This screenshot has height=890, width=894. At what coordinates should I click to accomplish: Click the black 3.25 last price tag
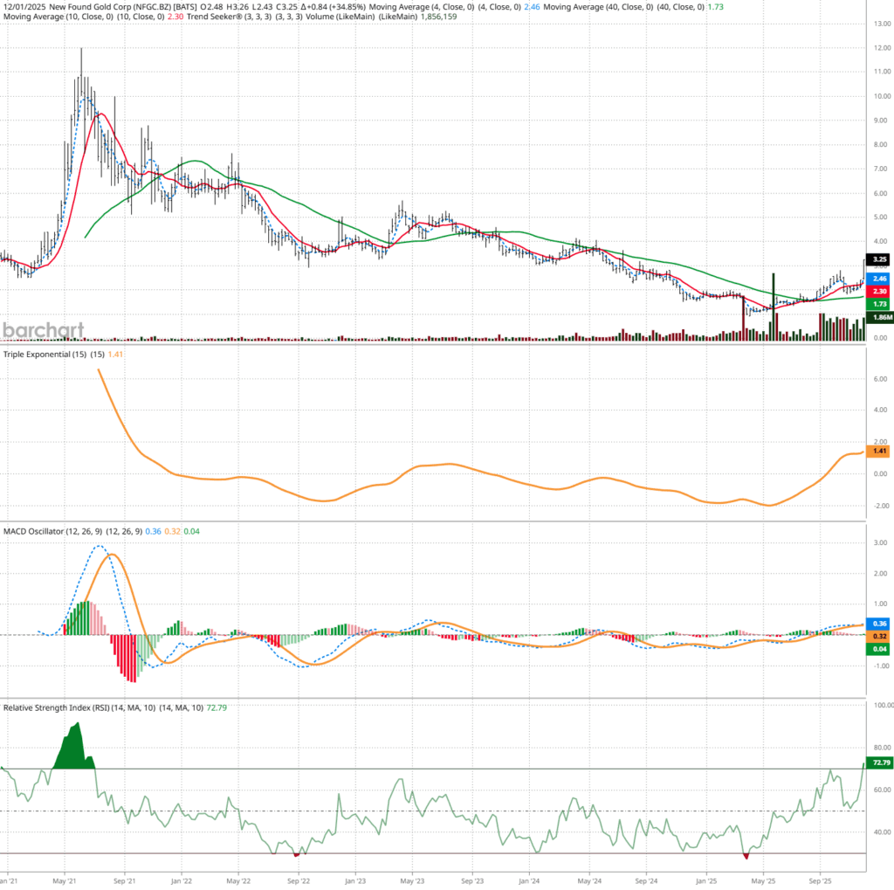pyautogui.click(x=880, y=259)
